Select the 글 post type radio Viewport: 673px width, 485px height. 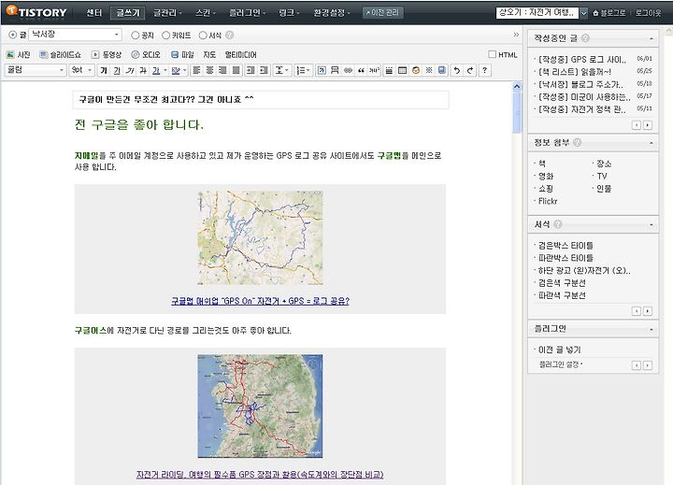(x=12, y=36)
